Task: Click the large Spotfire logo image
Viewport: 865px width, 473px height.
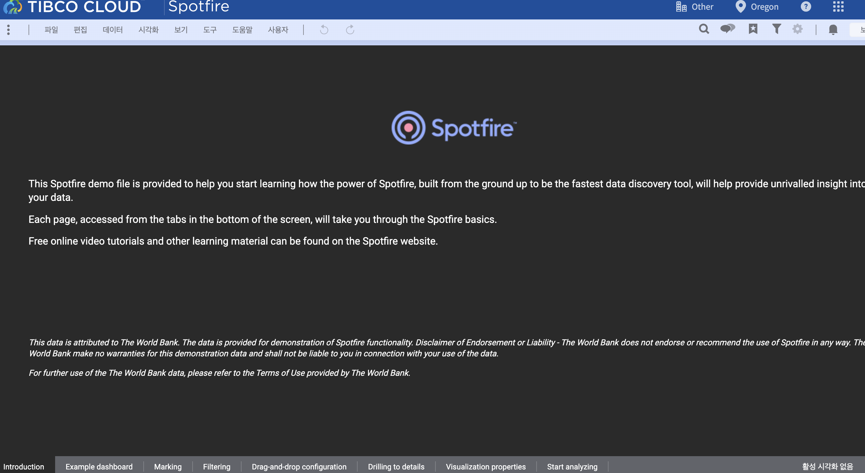Action: pos(454,128)
